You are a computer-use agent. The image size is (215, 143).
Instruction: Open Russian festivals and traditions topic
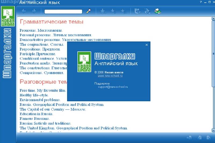(45, 123)
